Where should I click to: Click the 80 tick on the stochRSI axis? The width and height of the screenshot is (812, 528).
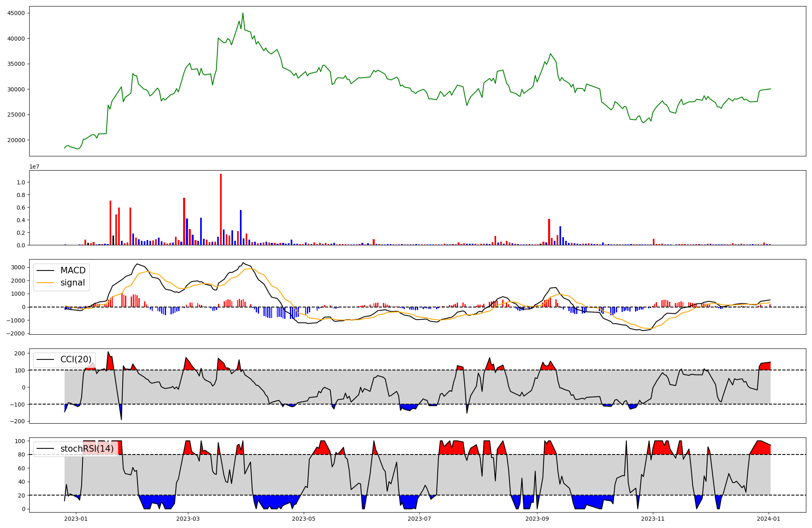pos(21,454)
